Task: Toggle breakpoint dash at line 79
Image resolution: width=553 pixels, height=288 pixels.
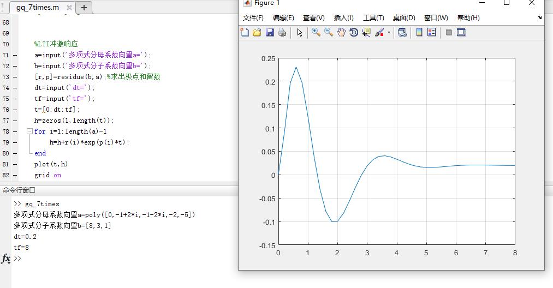Action: (x=15, y=143)
